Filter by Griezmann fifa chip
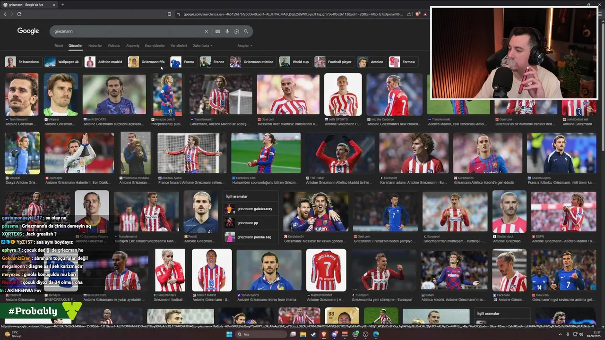 (x=147, y=62)
